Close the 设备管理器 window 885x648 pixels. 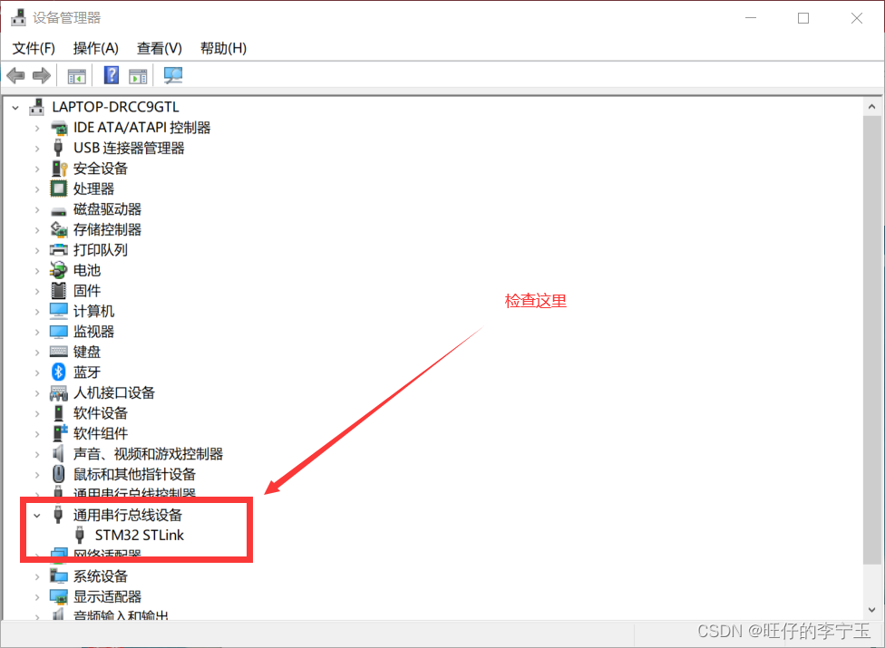pos(856,18)
